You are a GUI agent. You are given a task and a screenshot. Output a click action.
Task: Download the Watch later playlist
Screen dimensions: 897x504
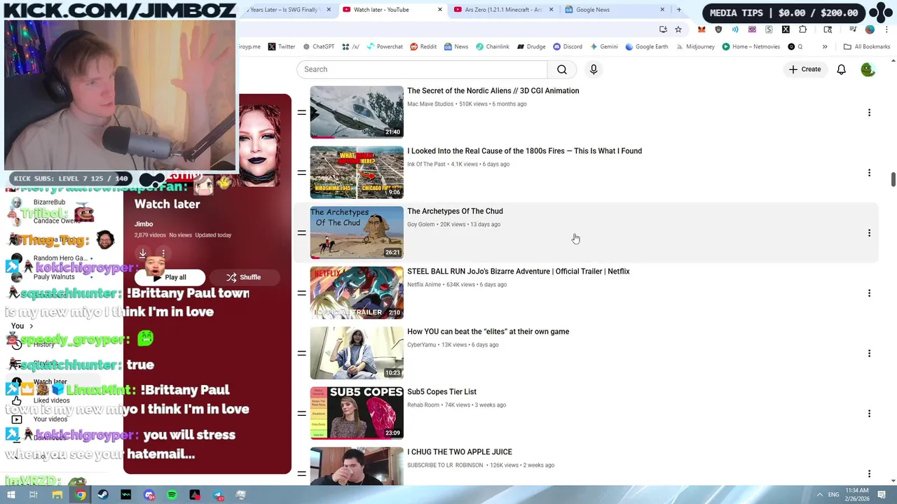[142, 253]
